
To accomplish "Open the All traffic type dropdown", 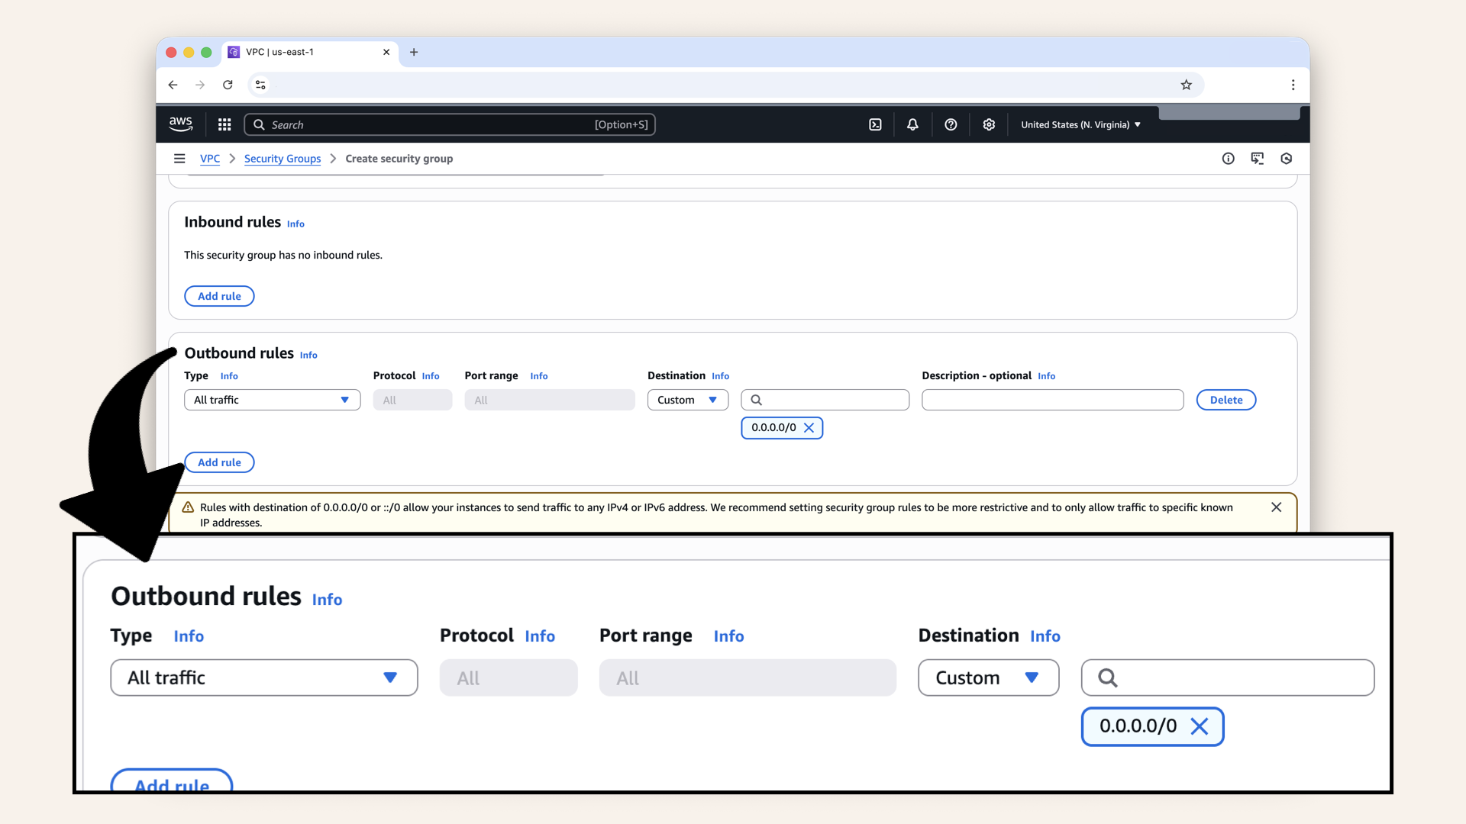I will tap(272, 399).
